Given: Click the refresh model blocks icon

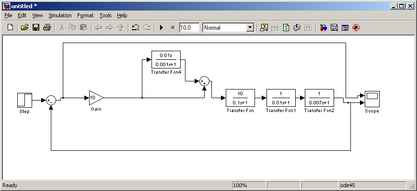Looking at the screenshot, I should click(286, 27).
